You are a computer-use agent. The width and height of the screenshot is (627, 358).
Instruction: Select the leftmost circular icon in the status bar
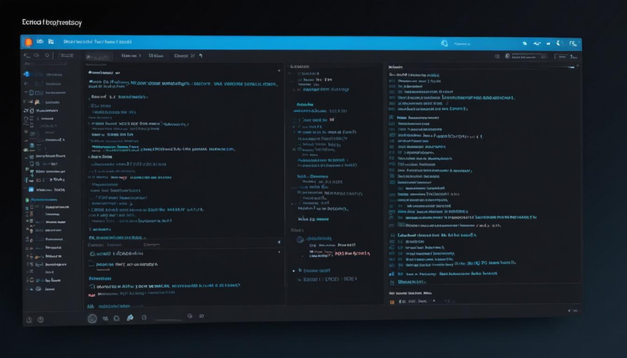pos(92,318)
